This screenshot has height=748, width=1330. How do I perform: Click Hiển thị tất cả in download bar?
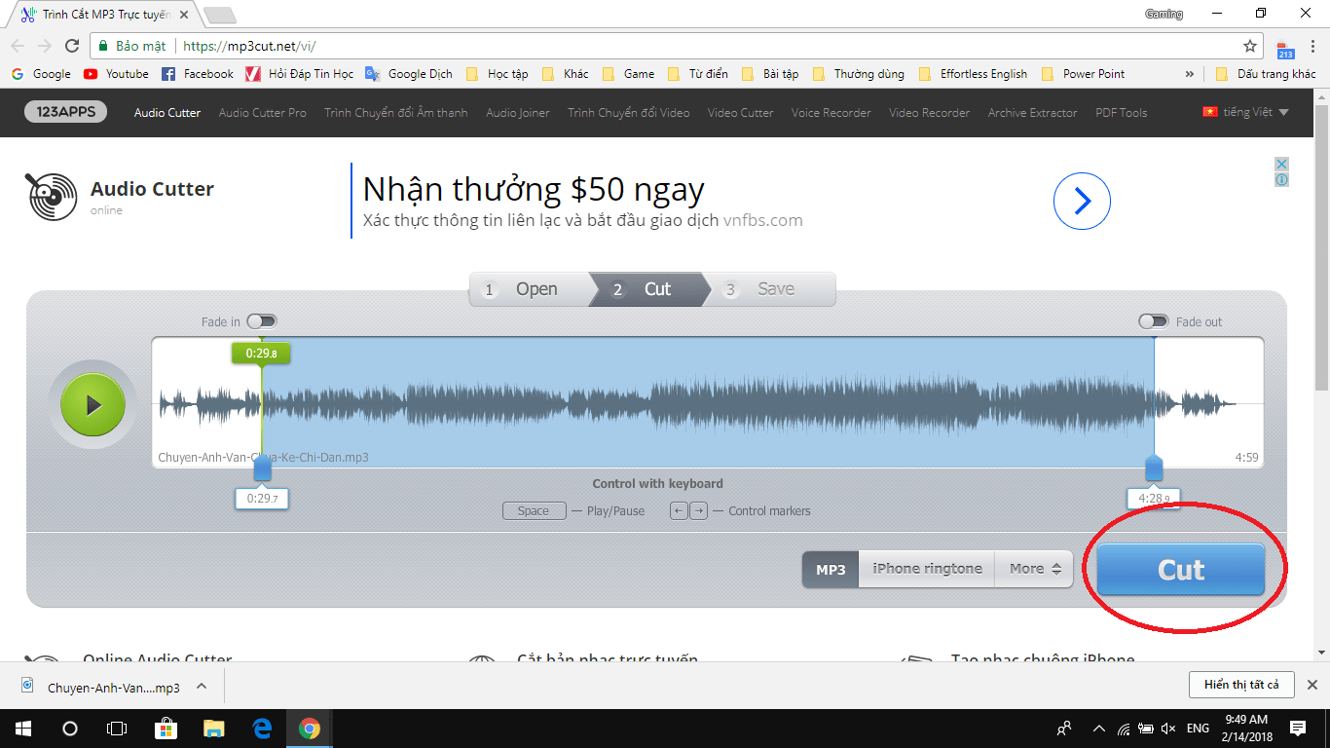tap(1240, 685)
